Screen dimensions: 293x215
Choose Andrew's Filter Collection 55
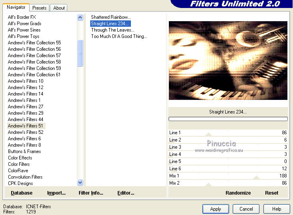(34, 43)
